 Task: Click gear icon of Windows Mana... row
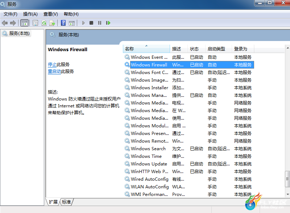pyautogui.click(x=127, y=95)
